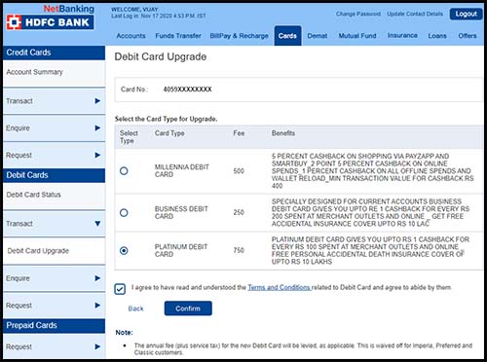Click the Benefits column header

pyautogui.click(x=283, y=133)
